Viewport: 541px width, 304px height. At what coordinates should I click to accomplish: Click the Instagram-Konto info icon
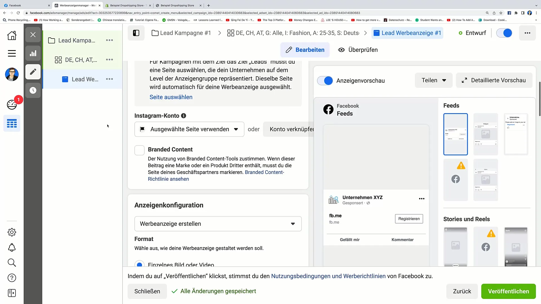pyautogui.click(x=183, y=116)
